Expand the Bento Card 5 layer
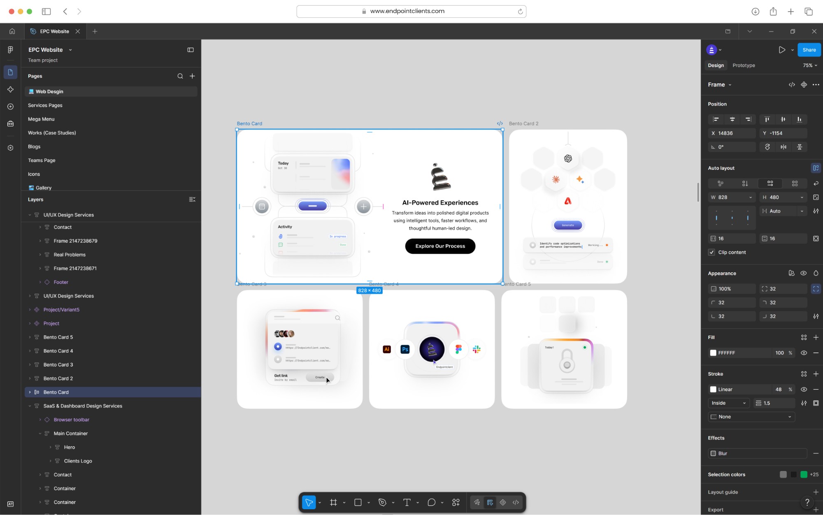This screenshot has width=823, height=515. pos(30,337)
